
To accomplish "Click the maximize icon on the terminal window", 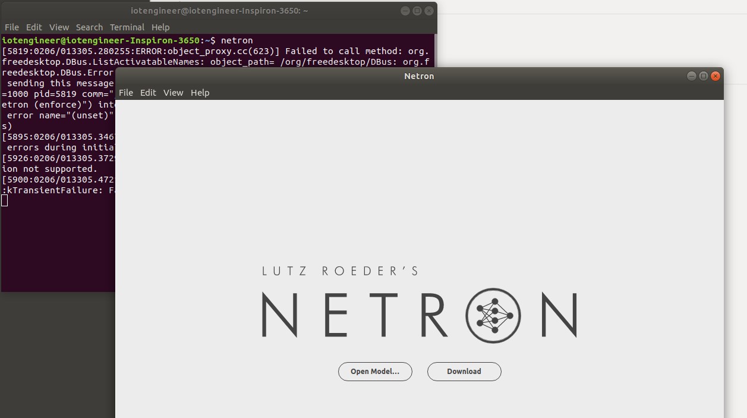I will point(417,11).
